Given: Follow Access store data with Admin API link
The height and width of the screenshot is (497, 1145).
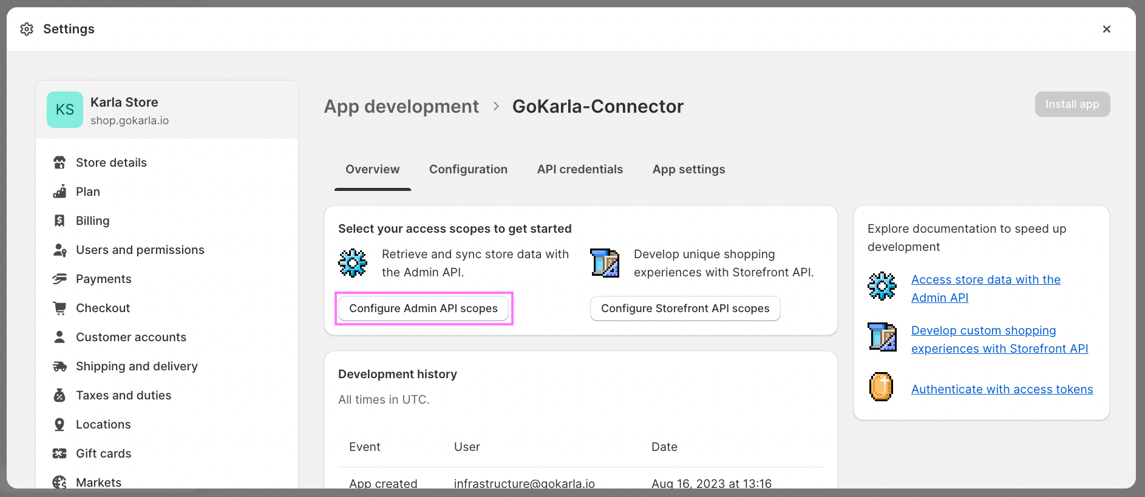Looking at the screenshot, I should 985,280.
